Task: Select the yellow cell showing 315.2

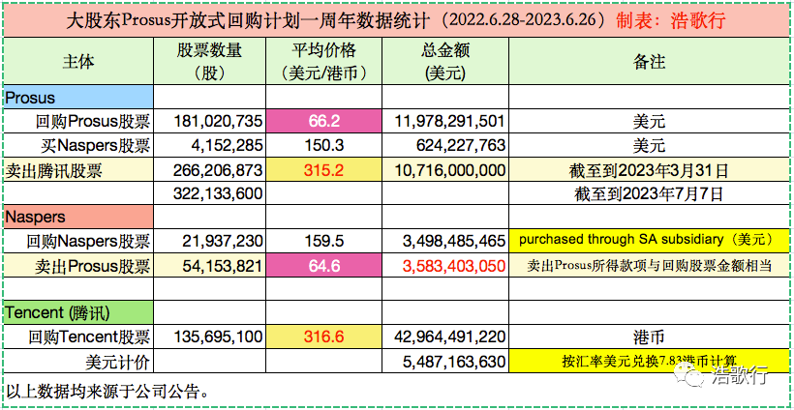Action: tap(323, 171)
